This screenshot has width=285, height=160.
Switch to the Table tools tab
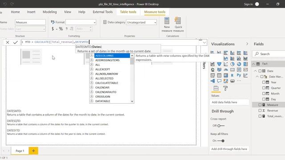128,12
